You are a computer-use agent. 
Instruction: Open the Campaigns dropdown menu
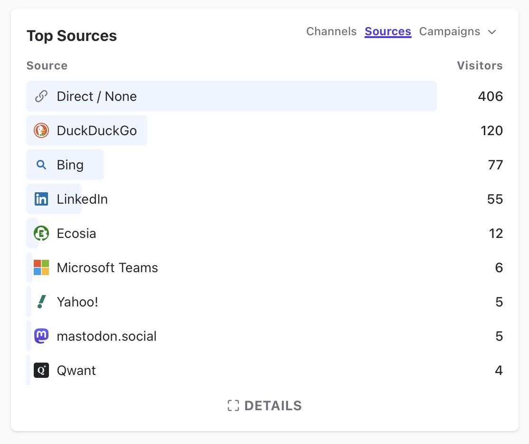click(x=450, y=32)
